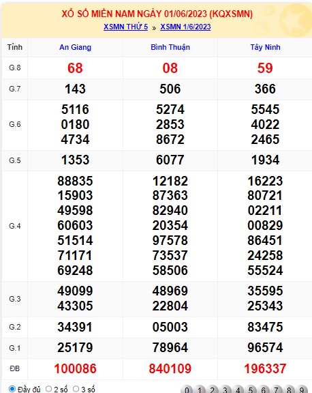Click the number 7 ball filter

(276, 389)
